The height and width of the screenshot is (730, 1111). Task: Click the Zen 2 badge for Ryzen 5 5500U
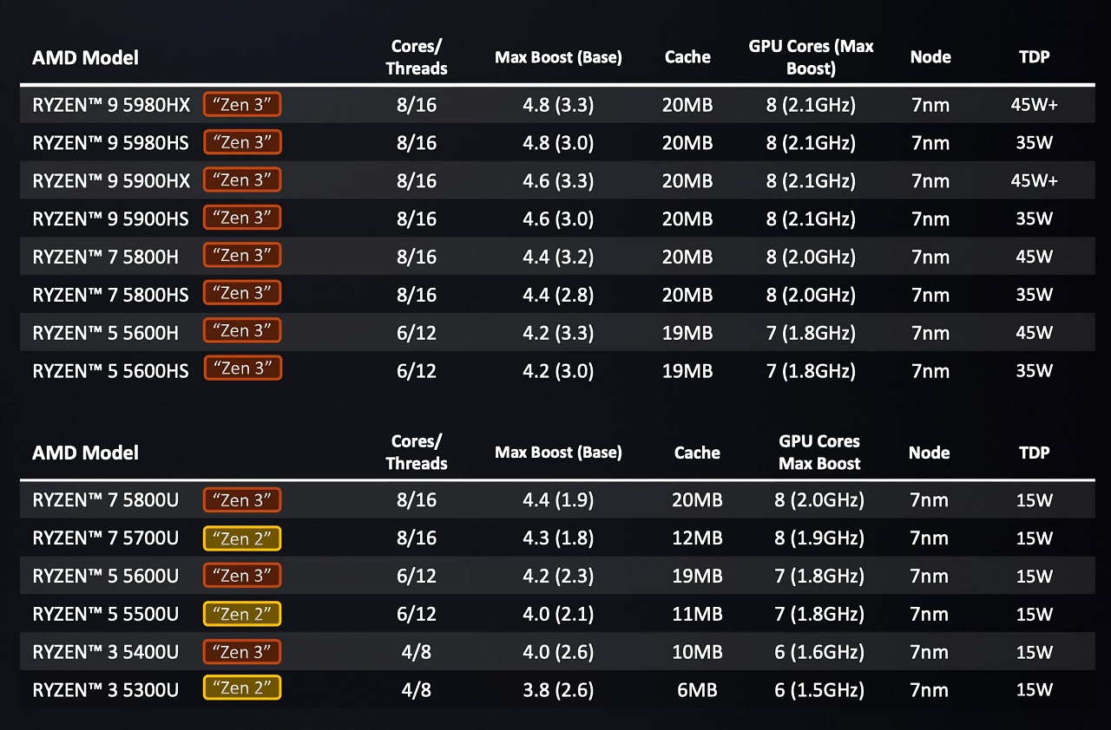pos(242,614)
